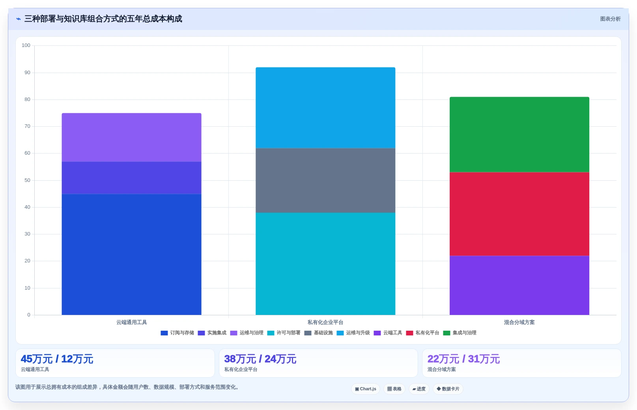Select the 45万元 / 12万元 card
Screen dimensions: 637x410
(x=115, y=363)
